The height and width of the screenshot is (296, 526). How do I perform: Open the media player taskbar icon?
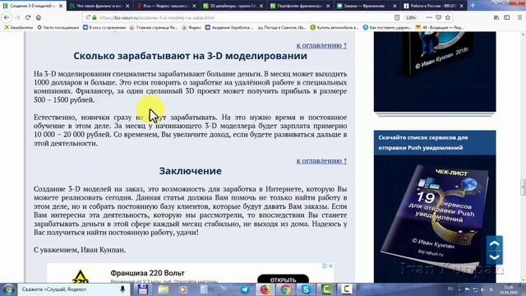pyautogui.click(x=183, y=289)
